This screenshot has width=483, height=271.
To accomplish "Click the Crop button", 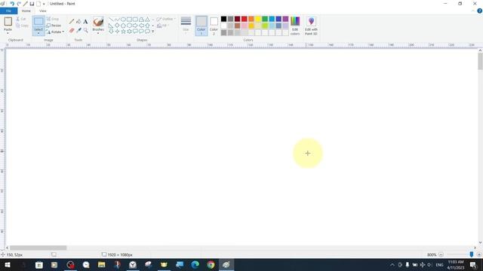I will click(x=53, y=19).
